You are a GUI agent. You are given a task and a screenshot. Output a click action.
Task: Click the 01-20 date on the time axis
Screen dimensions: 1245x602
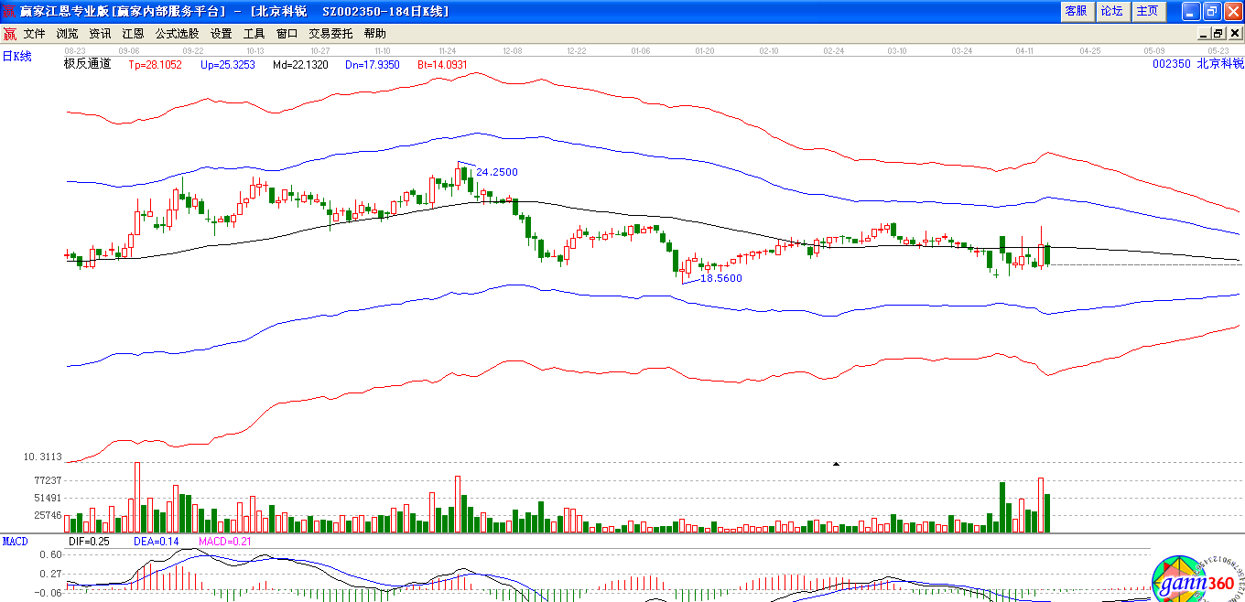coord(705,51)
